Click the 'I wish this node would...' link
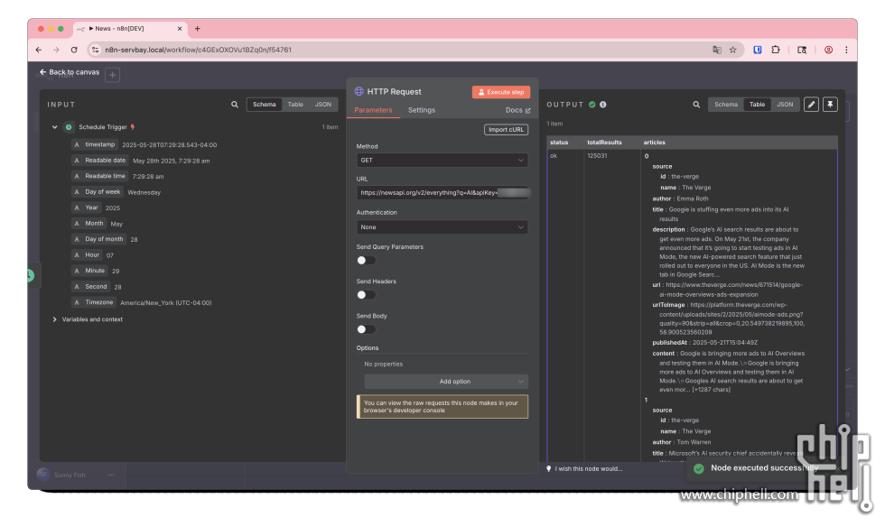The height and width of the screenshot is (526, 885). [589, 468]
